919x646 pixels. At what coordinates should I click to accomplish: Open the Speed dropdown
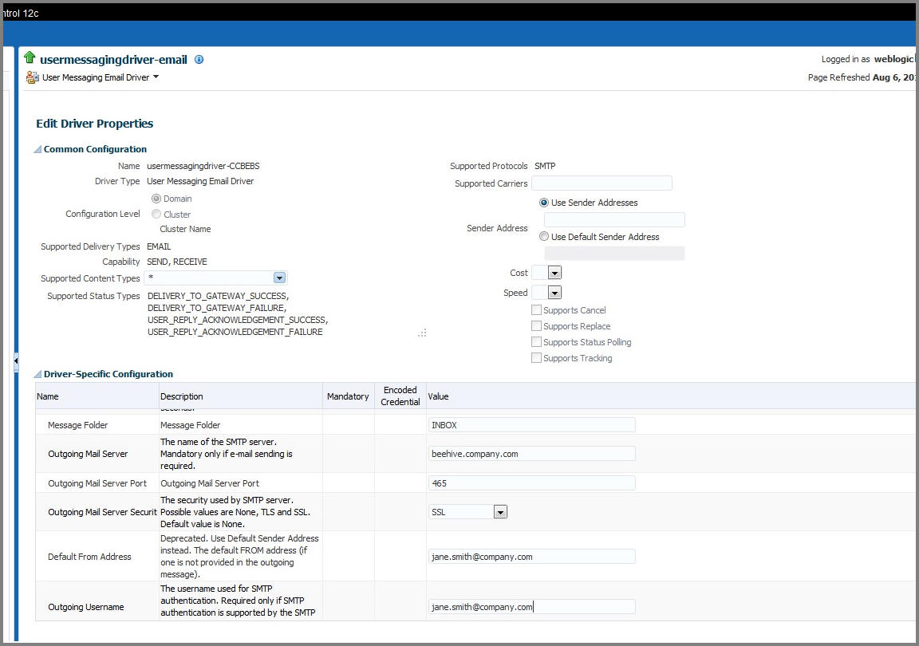point(554,293)
